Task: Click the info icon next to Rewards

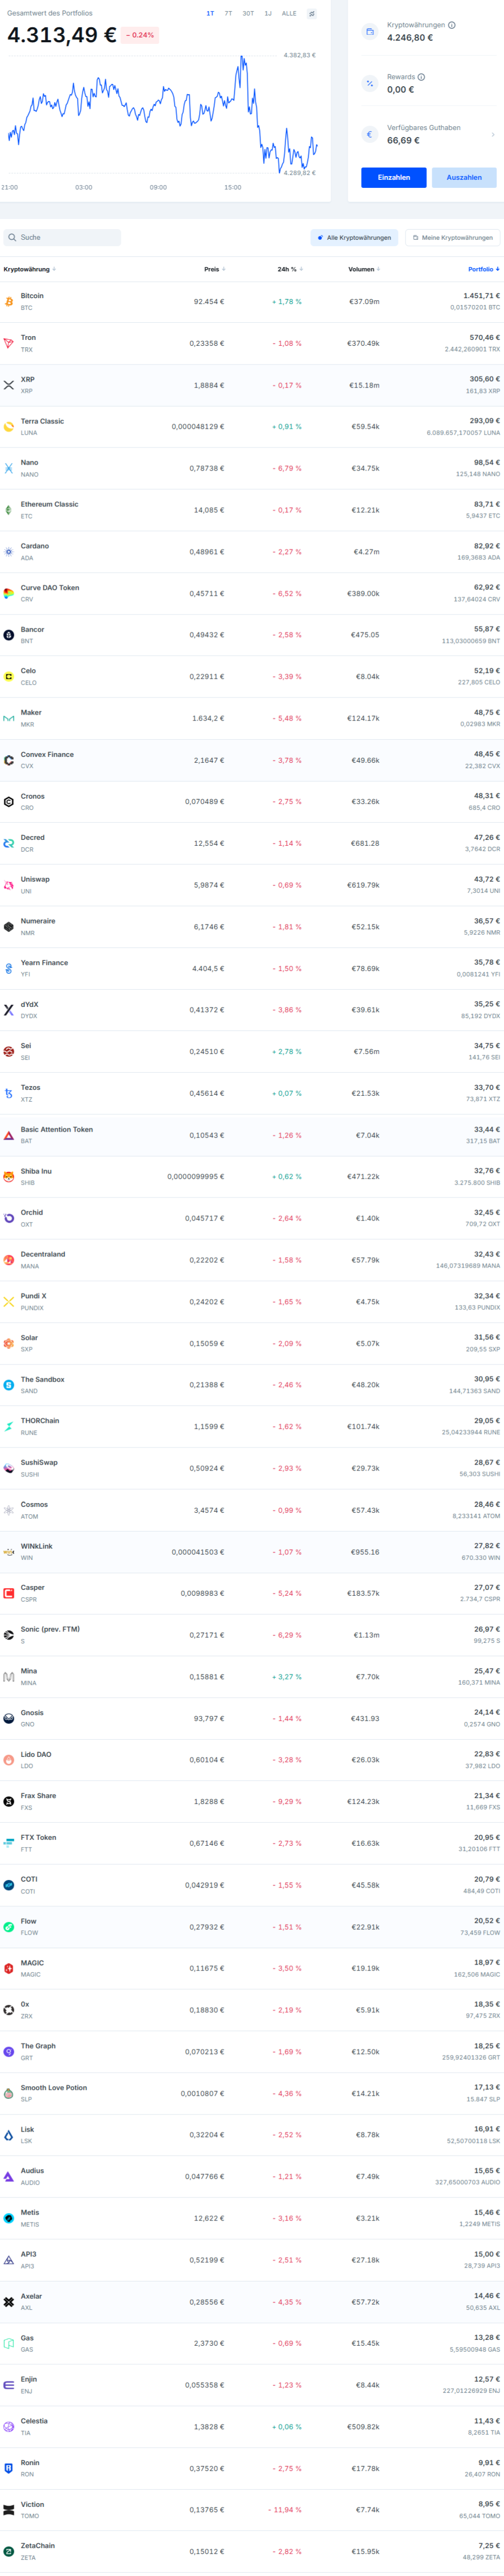Action: [421, 77]
